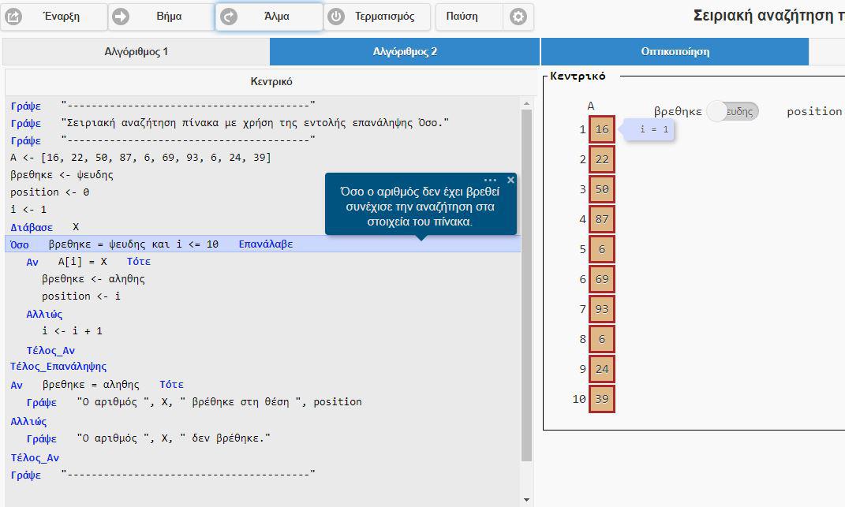845x507 pixels.
Task: Select array cell 24 at index 9
Action: tap(602, 369)
